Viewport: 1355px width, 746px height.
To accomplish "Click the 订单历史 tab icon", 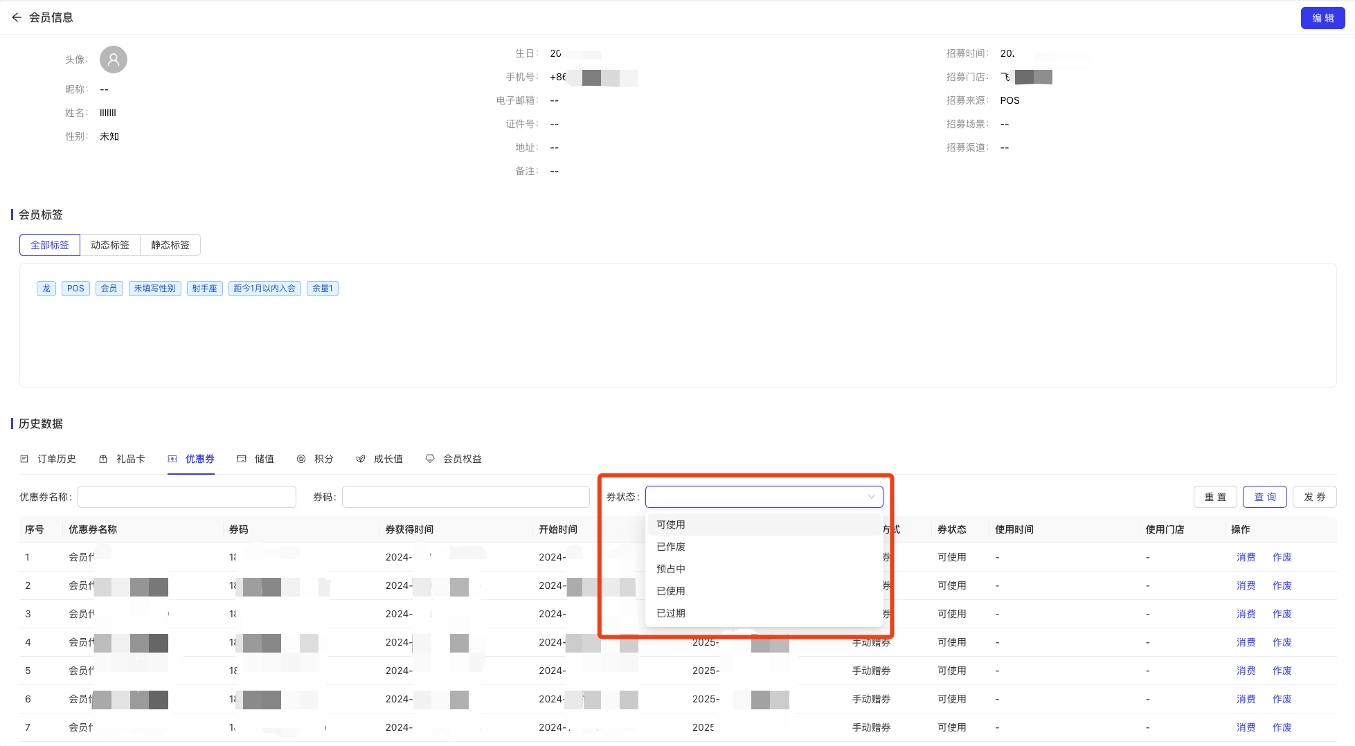I will pyautogui.click(x=24, y=459).
